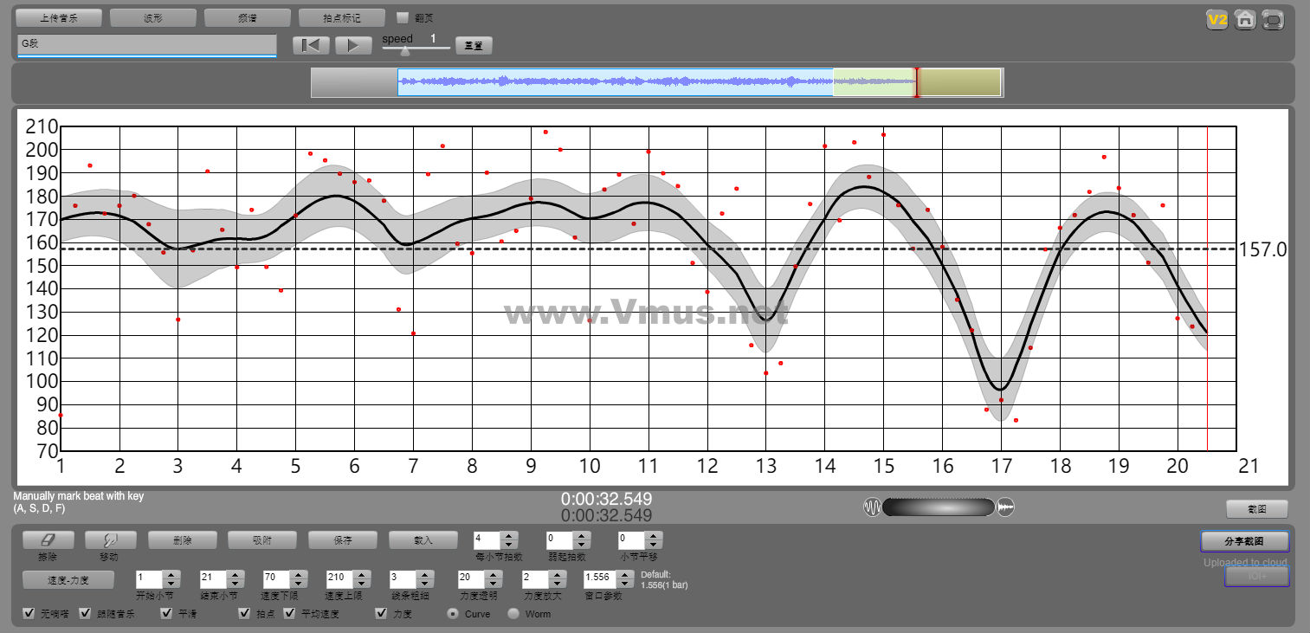Click the 上传音乐 upload music button
The height and width of the screenshot is (633, 1310).
(x=59, y=17)
